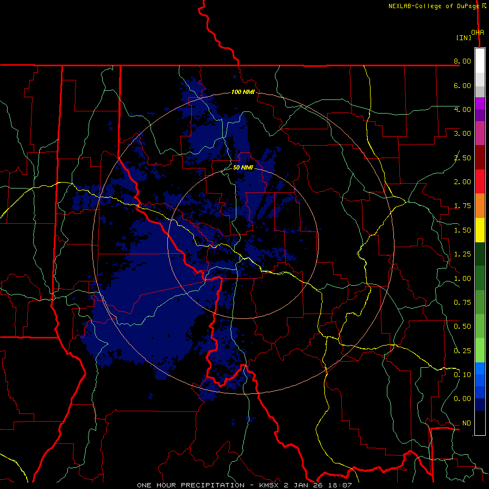Click the black ND color bar segment
Viewport: 489px width, 489px height.
tap(480, 423)
